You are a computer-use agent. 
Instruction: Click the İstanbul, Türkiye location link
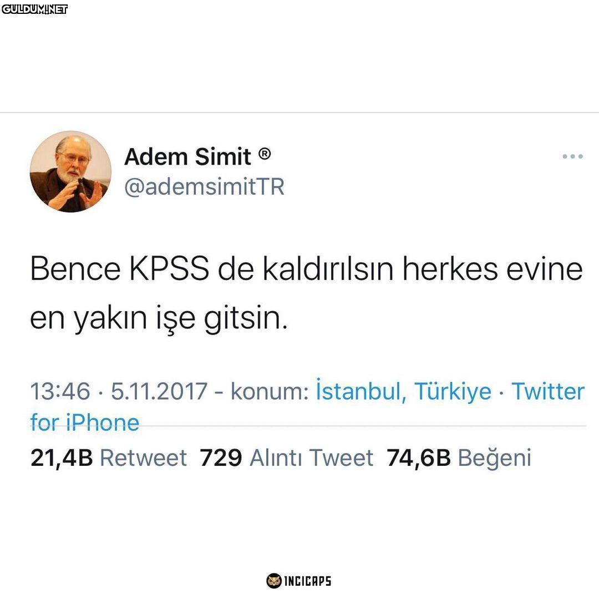(x=403, y=391)
